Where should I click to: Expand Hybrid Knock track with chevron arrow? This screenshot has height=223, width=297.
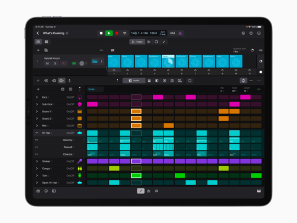[101, 61]
